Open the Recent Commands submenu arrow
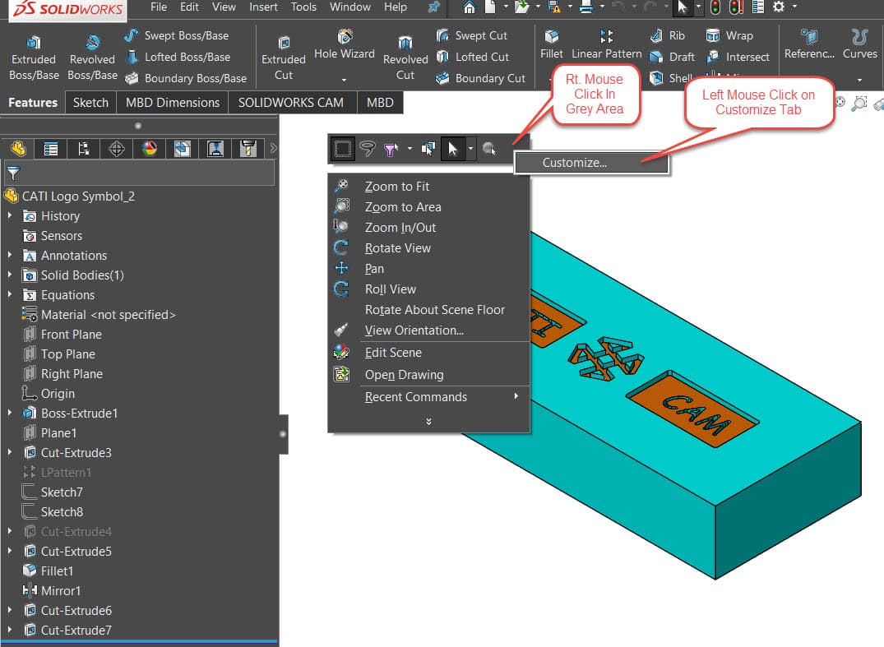 [516, 396]
